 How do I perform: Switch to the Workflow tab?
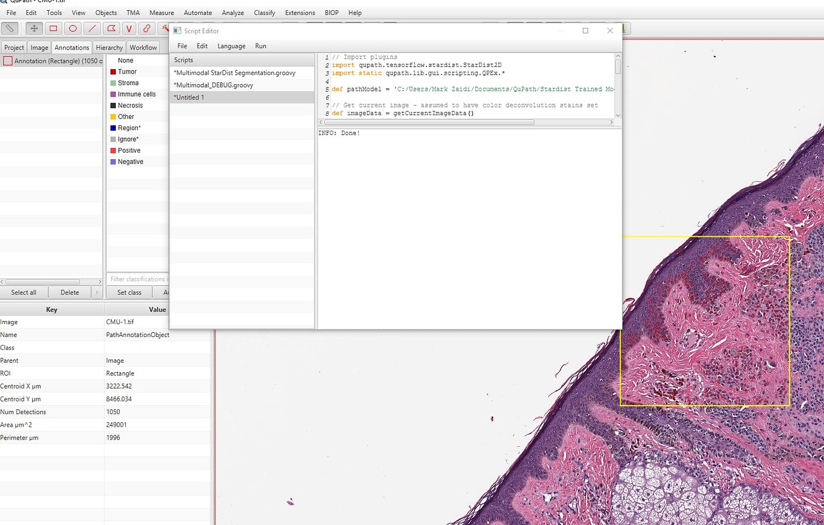[143, 47]
